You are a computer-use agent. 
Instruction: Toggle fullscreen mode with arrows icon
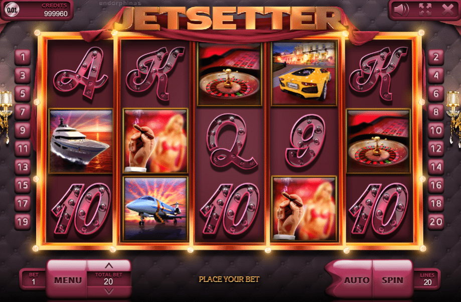click(425, 10)
